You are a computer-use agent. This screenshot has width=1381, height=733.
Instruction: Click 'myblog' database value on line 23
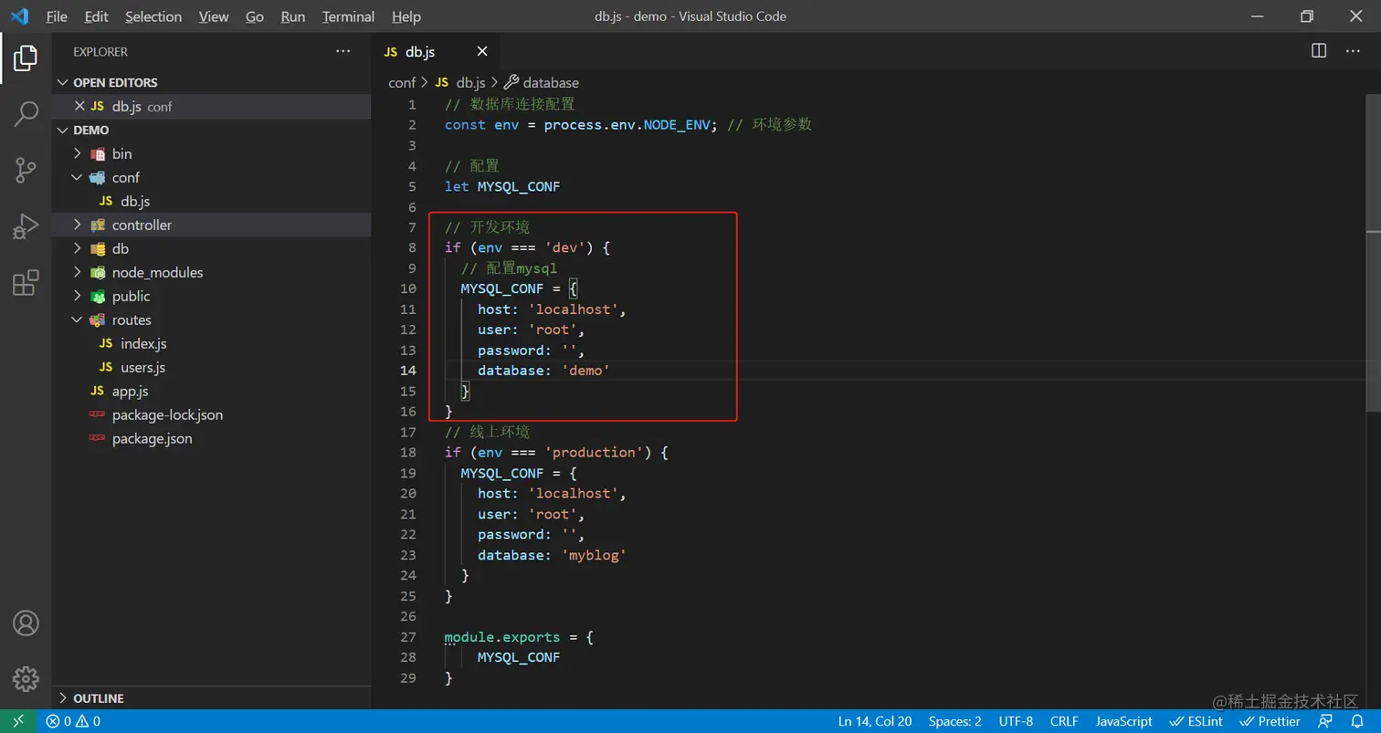tap(594, 555)
